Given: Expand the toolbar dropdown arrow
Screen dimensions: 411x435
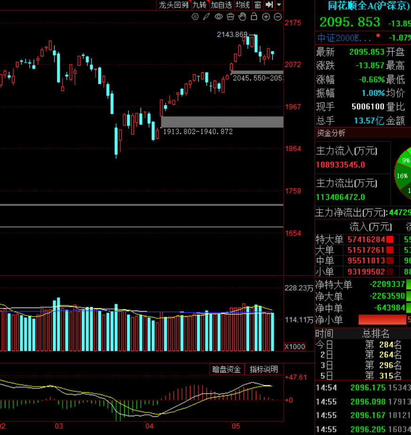Looking at the screenshot, I should [279, 5].
